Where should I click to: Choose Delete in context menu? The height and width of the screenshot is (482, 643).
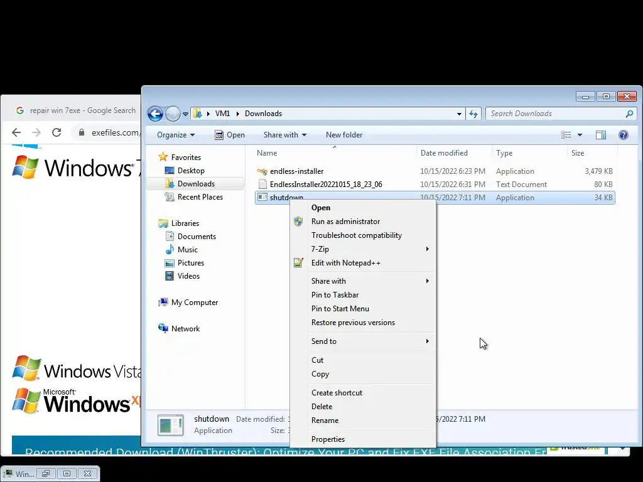pyautogui.click(x=363, y=407)
